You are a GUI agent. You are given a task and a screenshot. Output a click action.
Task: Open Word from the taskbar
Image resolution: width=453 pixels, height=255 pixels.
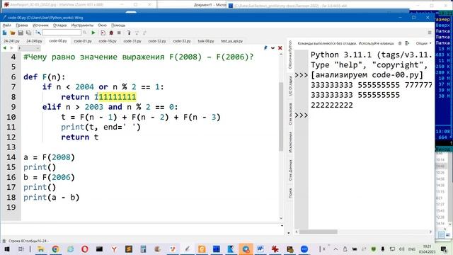click(x=260, y=249)
